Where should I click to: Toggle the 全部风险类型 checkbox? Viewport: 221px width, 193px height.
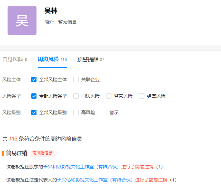pos(34,96)
